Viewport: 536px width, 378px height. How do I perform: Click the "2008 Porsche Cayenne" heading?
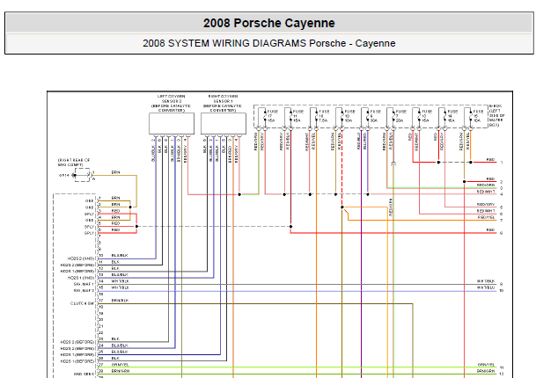269,23
